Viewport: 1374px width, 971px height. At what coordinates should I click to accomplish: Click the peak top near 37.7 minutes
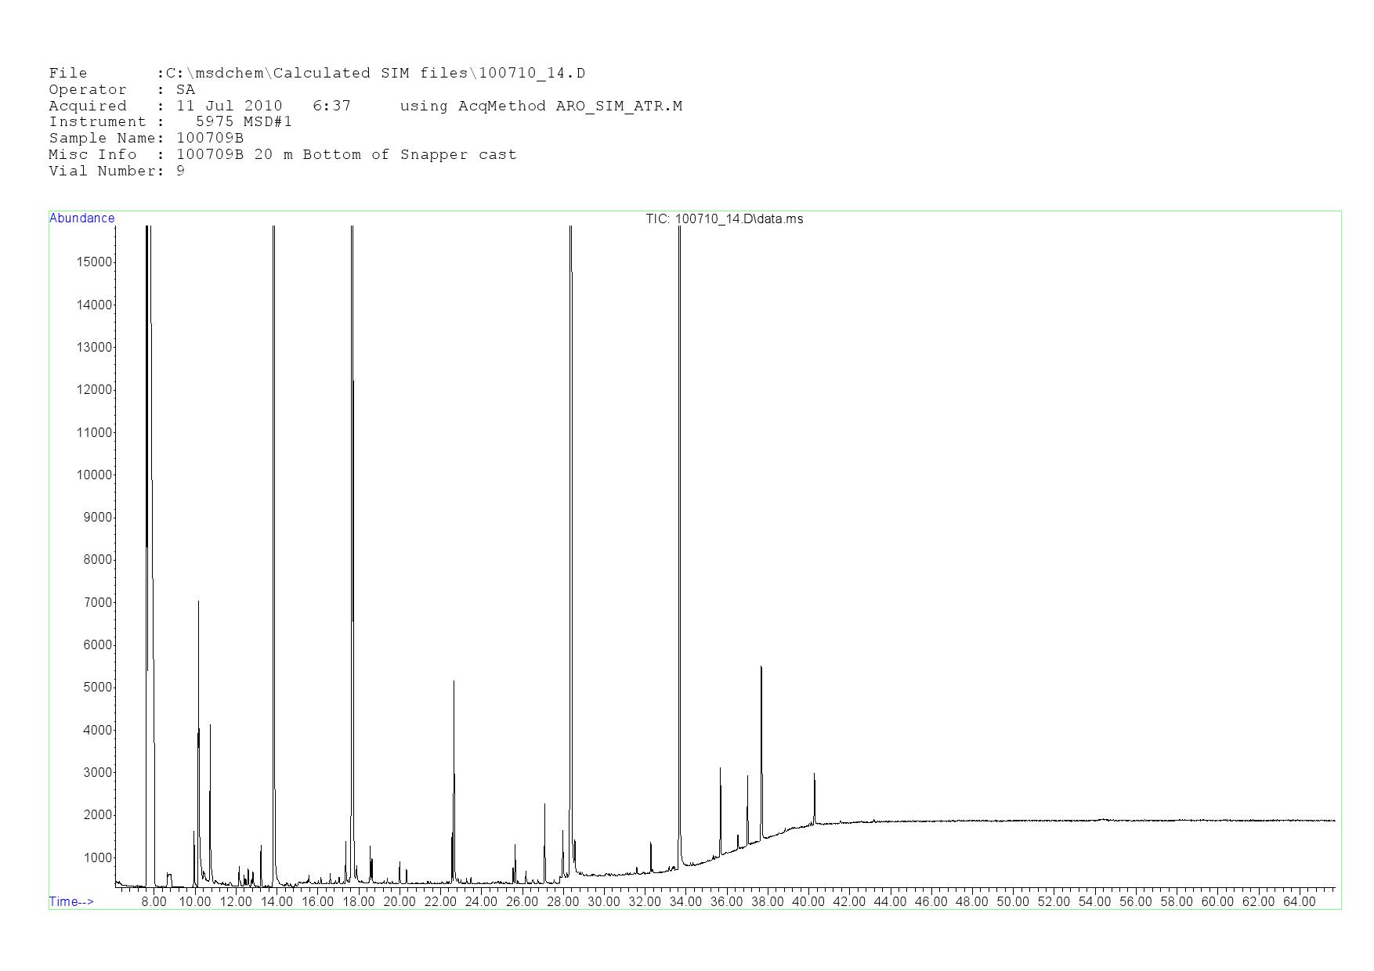point(761,668)
